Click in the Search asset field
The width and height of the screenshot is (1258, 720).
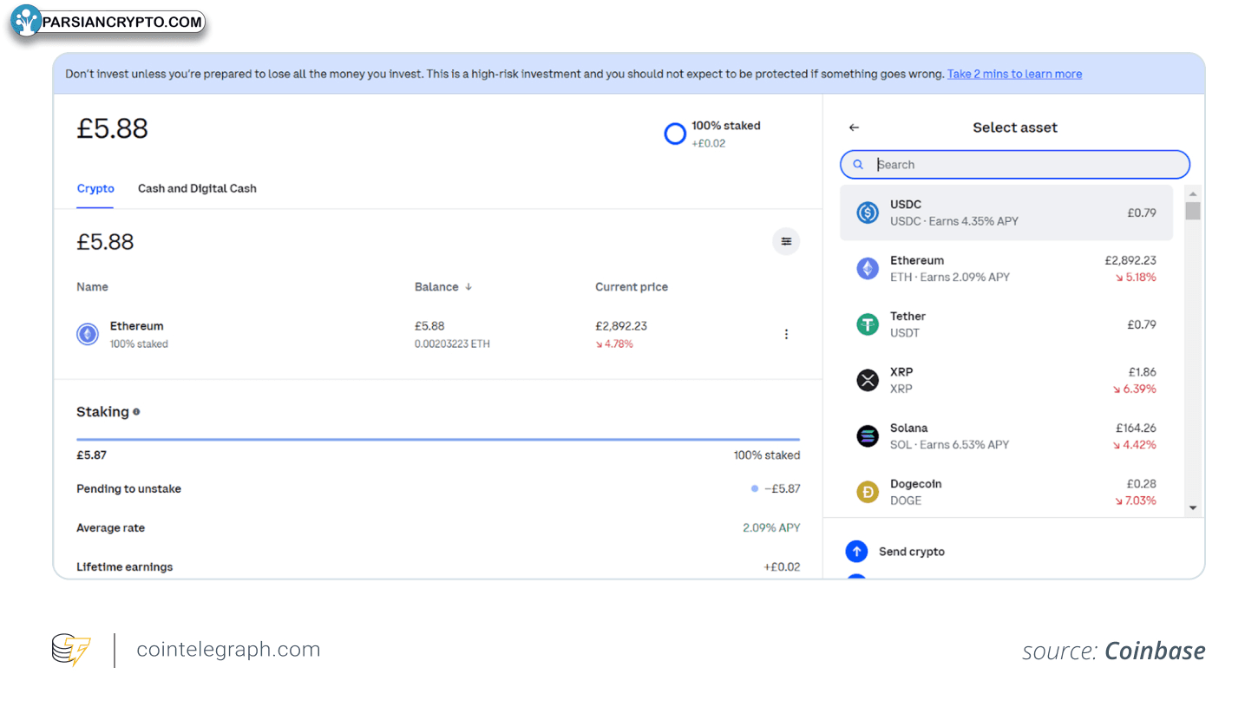1015,165
